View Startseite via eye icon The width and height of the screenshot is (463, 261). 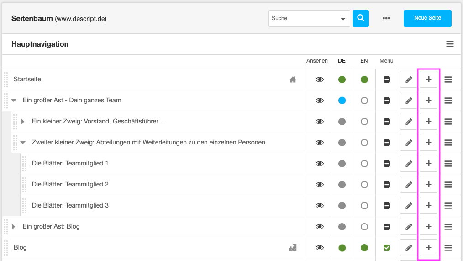[320, 80]
